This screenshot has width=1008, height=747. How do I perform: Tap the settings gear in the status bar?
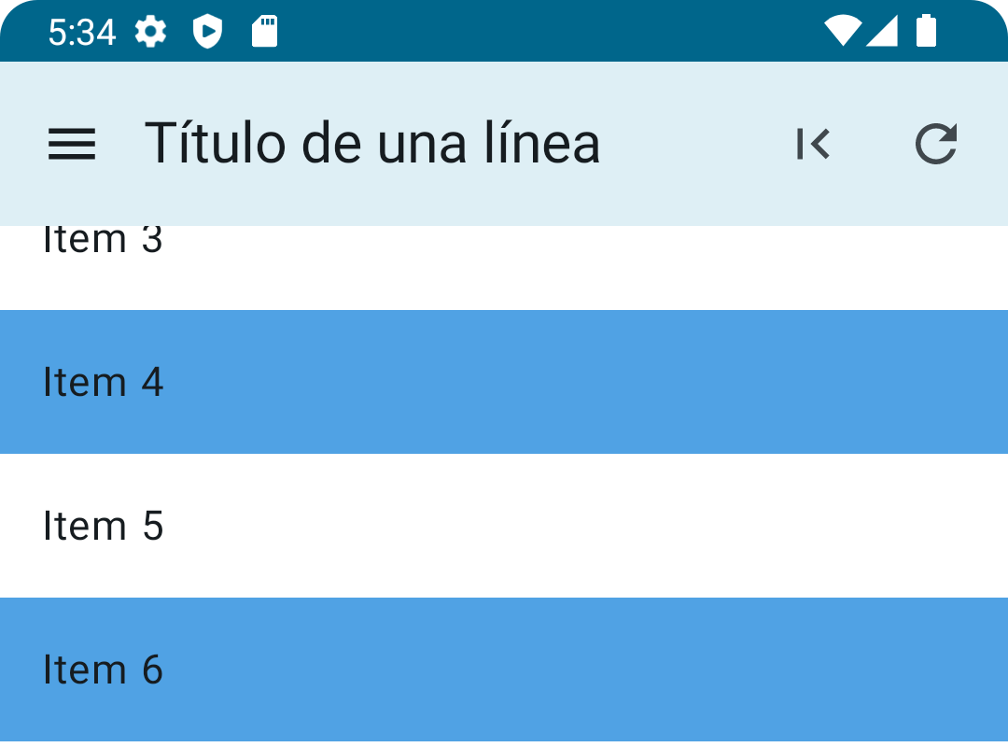click(x=150, y=32)
